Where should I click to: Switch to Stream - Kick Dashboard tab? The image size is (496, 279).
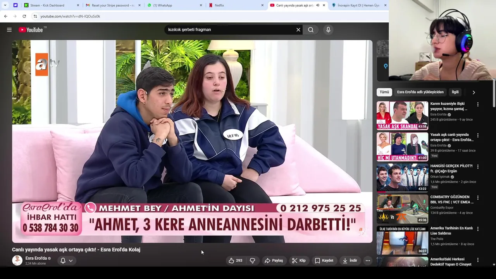click(x=52, y=5)
